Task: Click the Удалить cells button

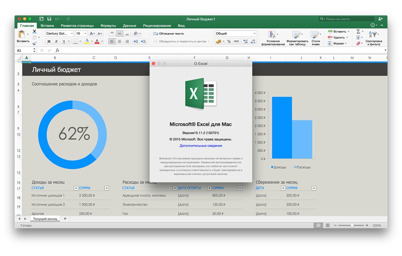Action: point(338,37)
